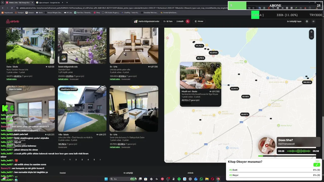Reload the page
324x182 pixels.
click(12, 8)
